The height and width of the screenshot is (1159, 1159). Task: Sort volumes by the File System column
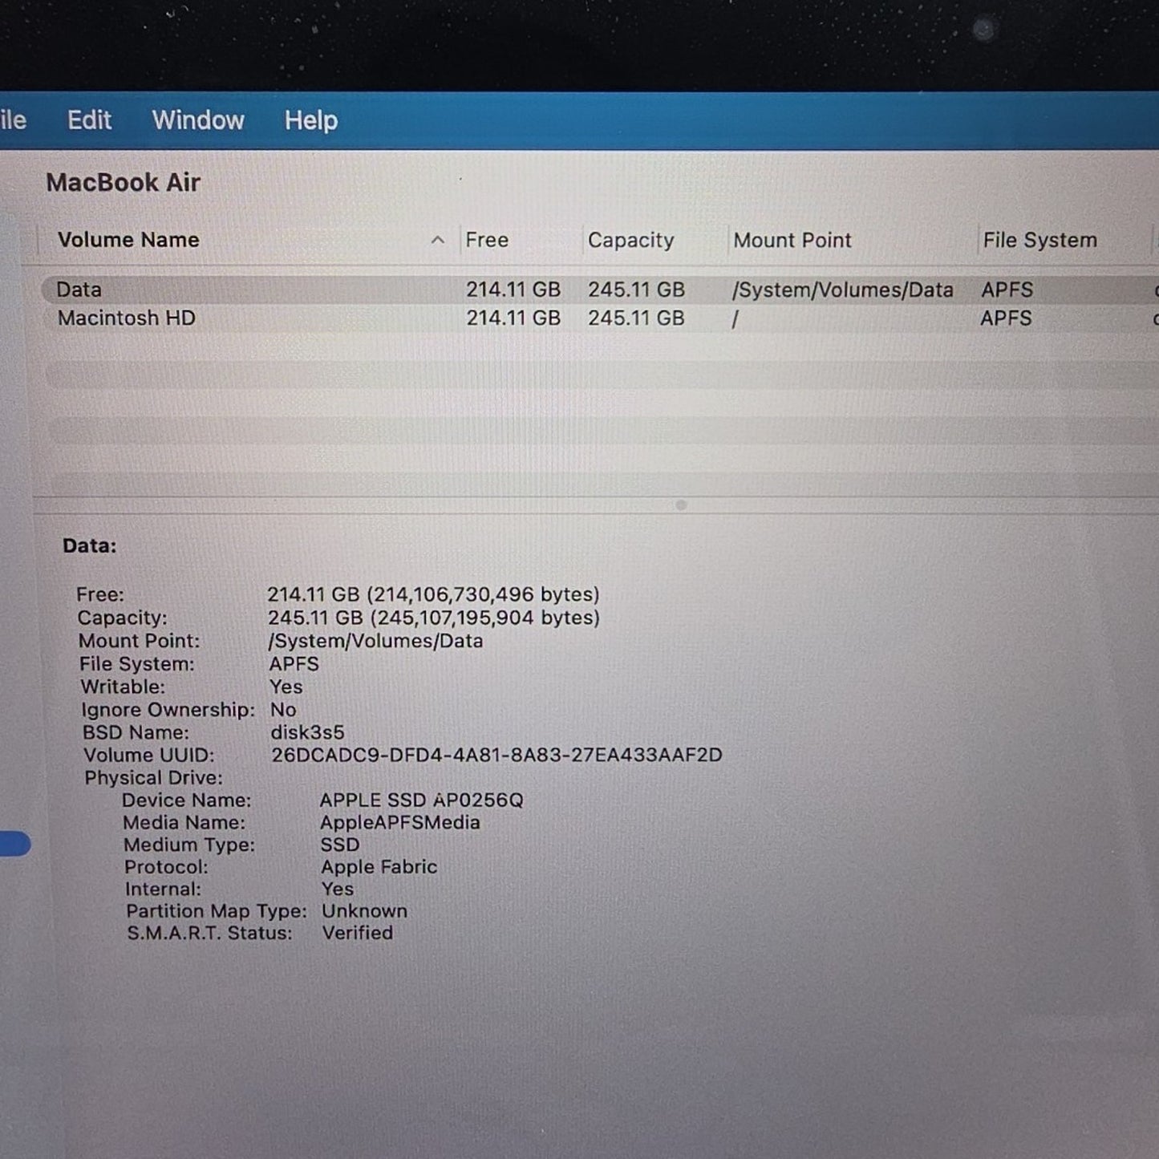(x=1039, y=240)
